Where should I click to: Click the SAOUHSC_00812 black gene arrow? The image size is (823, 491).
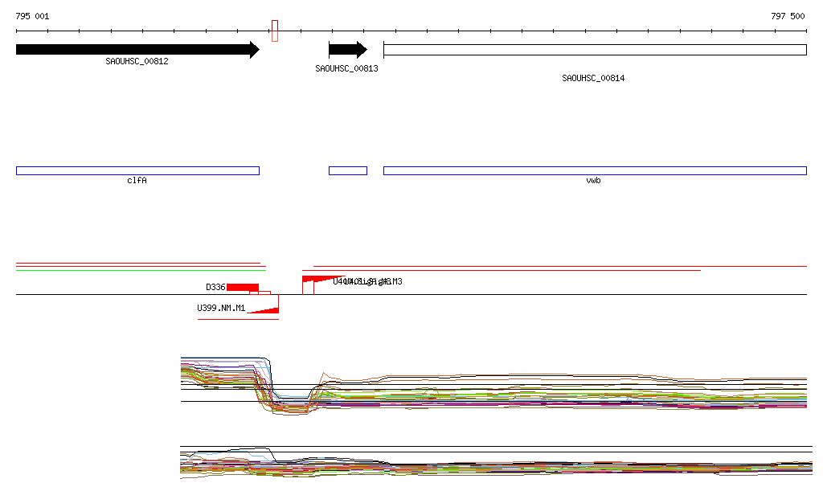(137, 50)
